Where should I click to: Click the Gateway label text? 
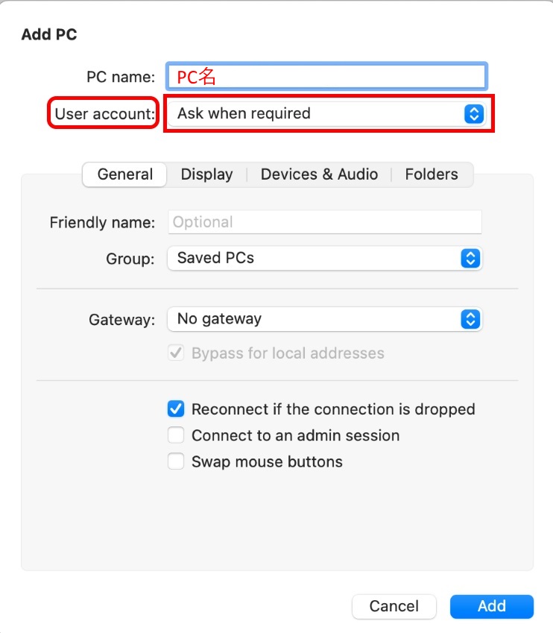pyautogui.click(x=121, y=320)
